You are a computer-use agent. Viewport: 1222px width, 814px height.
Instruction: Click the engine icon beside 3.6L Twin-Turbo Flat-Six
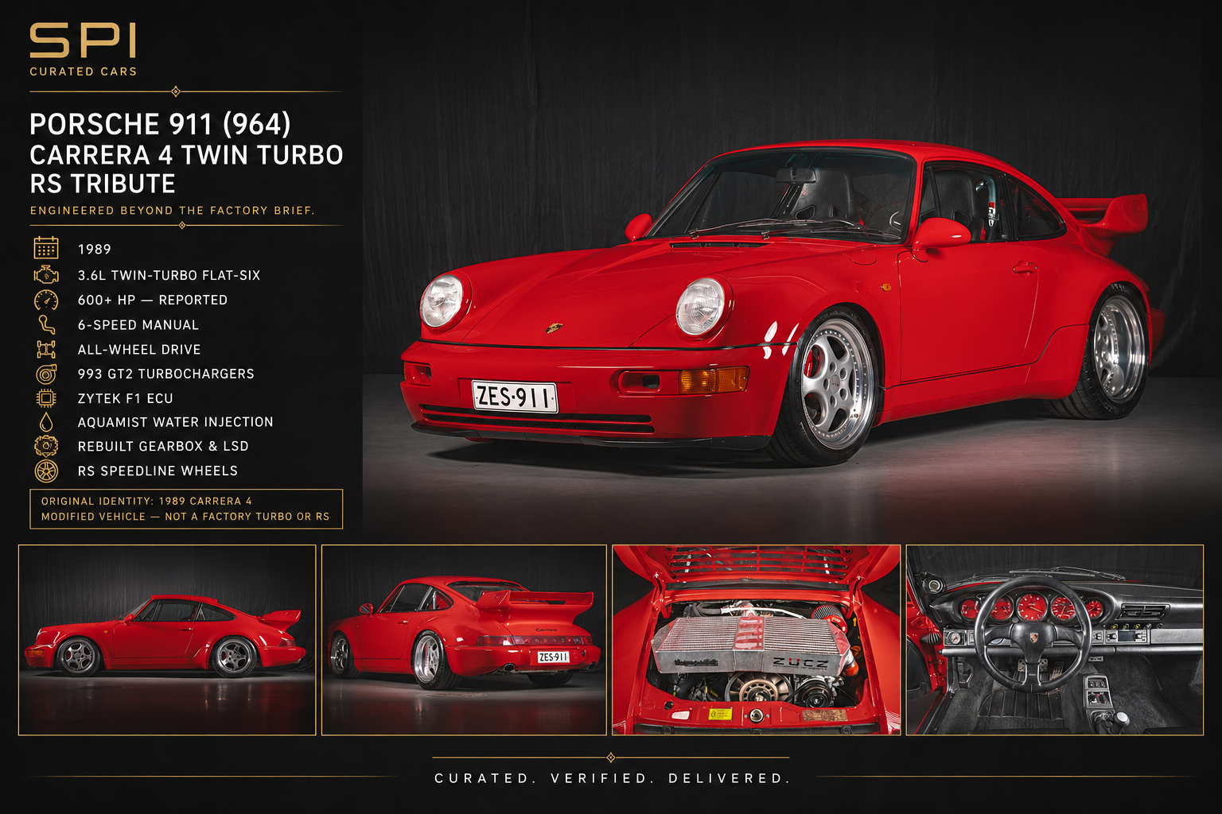tap(46, 275)
